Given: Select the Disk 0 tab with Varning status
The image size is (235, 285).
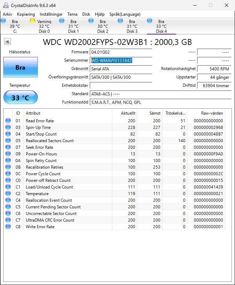Looking at the screenshot, I should tap(44, 26).
